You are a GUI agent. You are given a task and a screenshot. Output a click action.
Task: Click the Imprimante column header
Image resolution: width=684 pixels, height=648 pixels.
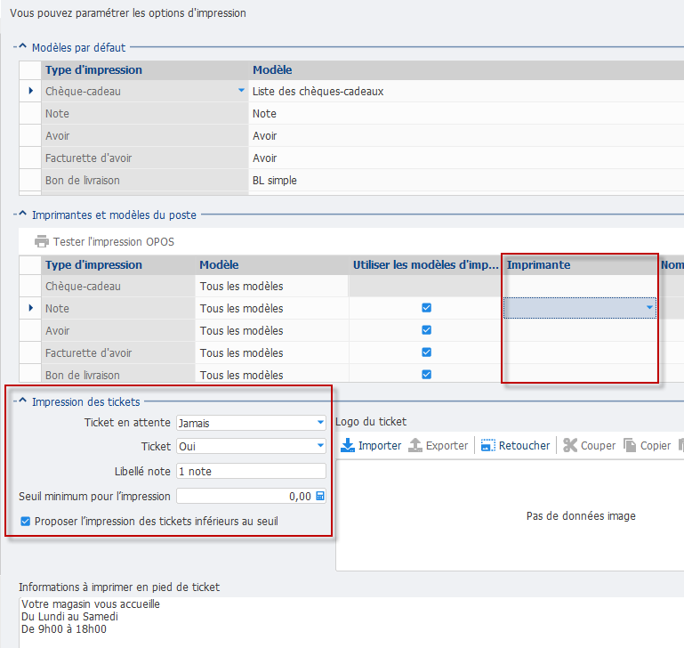580,265
